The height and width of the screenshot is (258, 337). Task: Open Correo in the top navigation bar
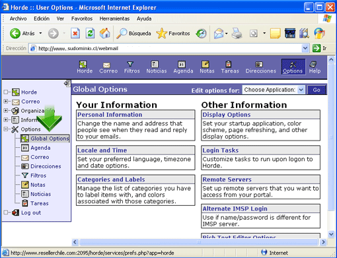coord(108,67)
